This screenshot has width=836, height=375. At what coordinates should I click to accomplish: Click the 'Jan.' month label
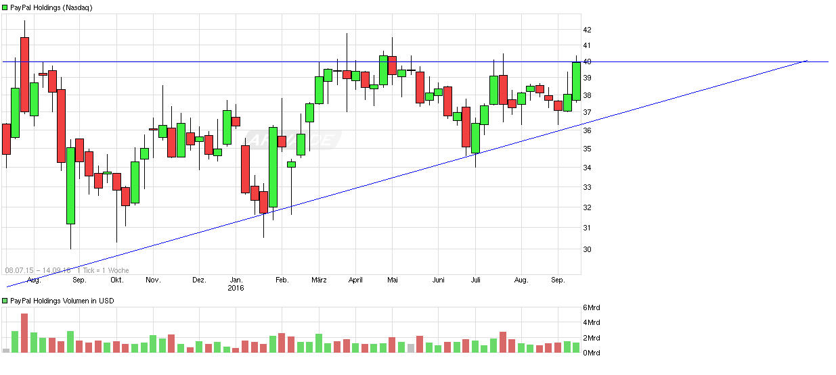pos(236,280)
